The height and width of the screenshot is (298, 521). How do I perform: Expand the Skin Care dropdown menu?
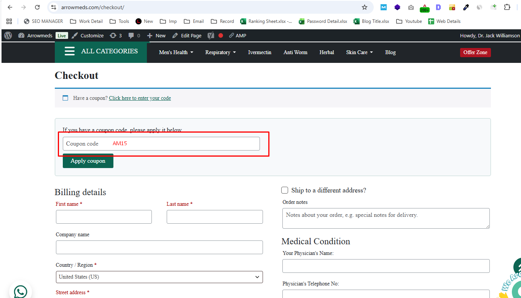359,52
